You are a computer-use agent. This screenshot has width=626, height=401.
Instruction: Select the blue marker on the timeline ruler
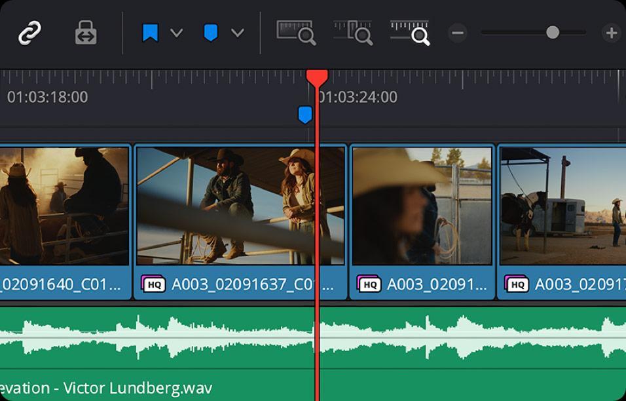[305, 115]
